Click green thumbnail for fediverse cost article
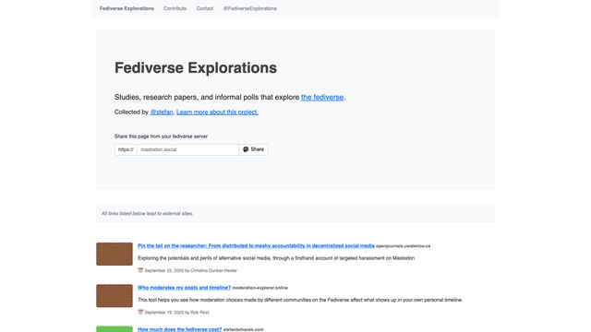 coord(115,329)
